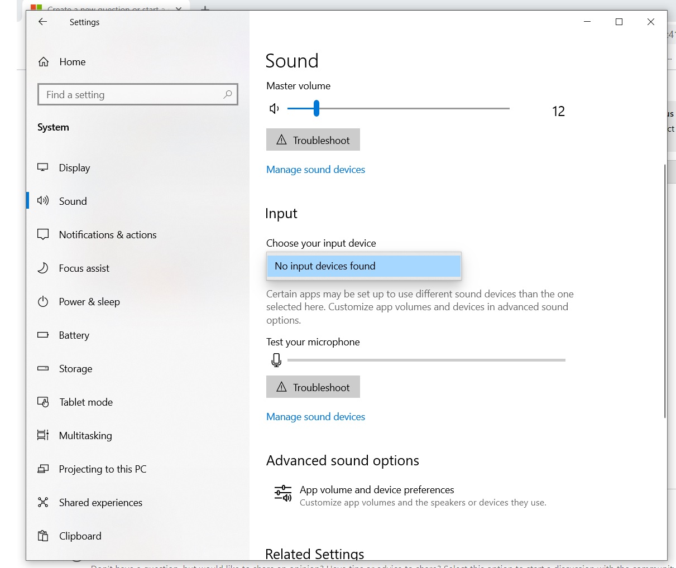Open Focus assist settings
The height and width of the screenshot is (568, 676).
pos(84,268)
